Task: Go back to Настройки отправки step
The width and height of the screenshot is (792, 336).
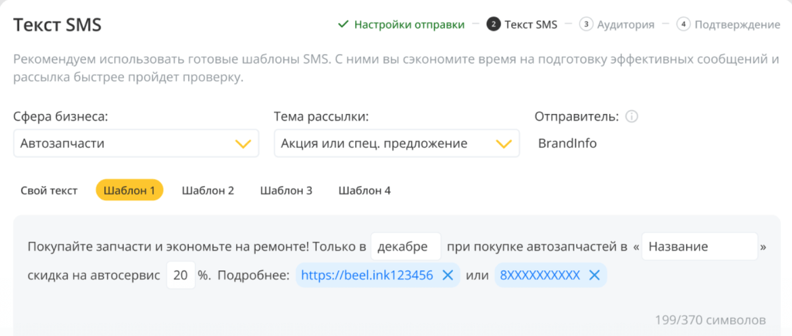Action: click(409, 25)
